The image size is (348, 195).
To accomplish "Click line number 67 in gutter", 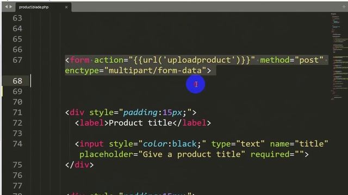I will click(17, 60).
